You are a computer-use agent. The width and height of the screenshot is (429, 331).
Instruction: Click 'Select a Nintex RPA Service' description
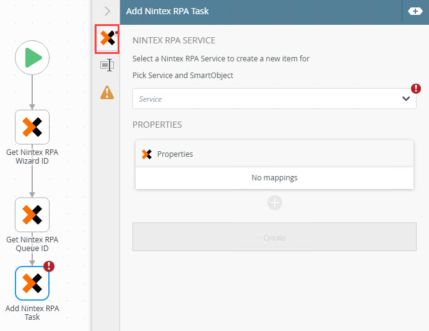tap(221, 59)
